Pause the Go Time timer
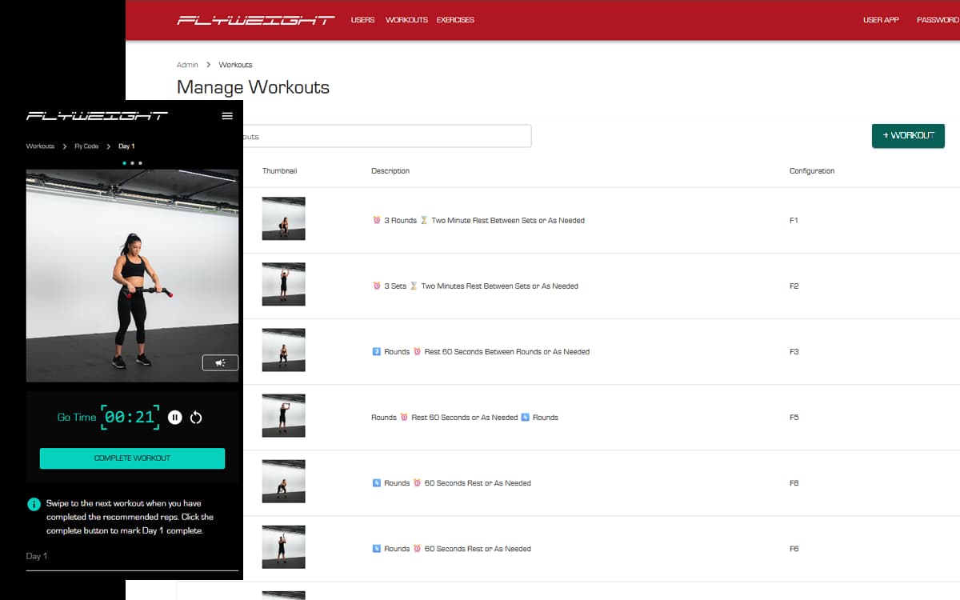Image resolution: width=960 pixels, height=600 pixels. [175, 418]
